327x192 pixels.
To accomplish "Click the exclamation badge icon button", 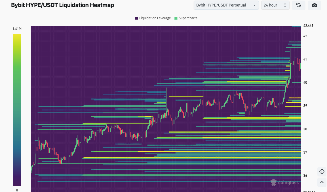I will [322, 172].
